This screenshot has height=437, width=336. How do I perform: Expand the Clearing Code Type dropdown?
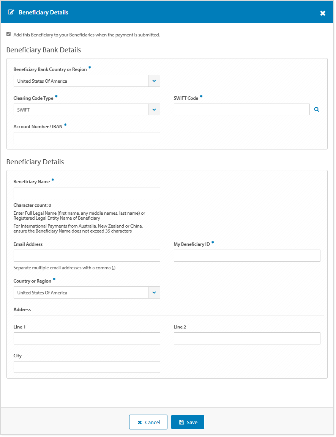[x=87, y=110]
